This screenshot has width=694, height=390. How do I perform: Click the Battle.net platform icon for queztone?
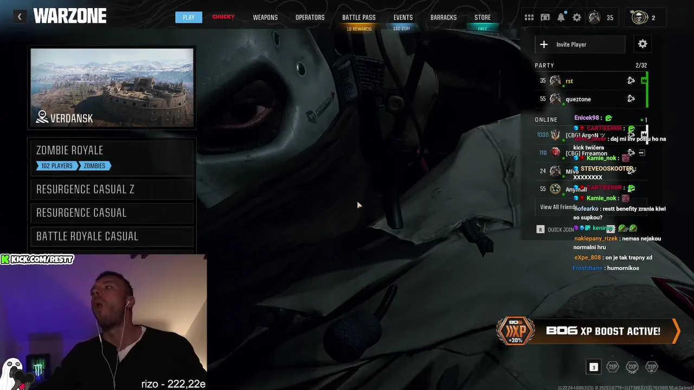click(631, 99)
